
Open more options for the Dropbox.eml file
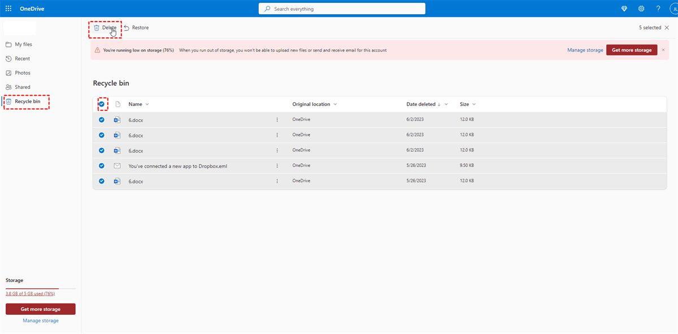(x=277, y=166)
